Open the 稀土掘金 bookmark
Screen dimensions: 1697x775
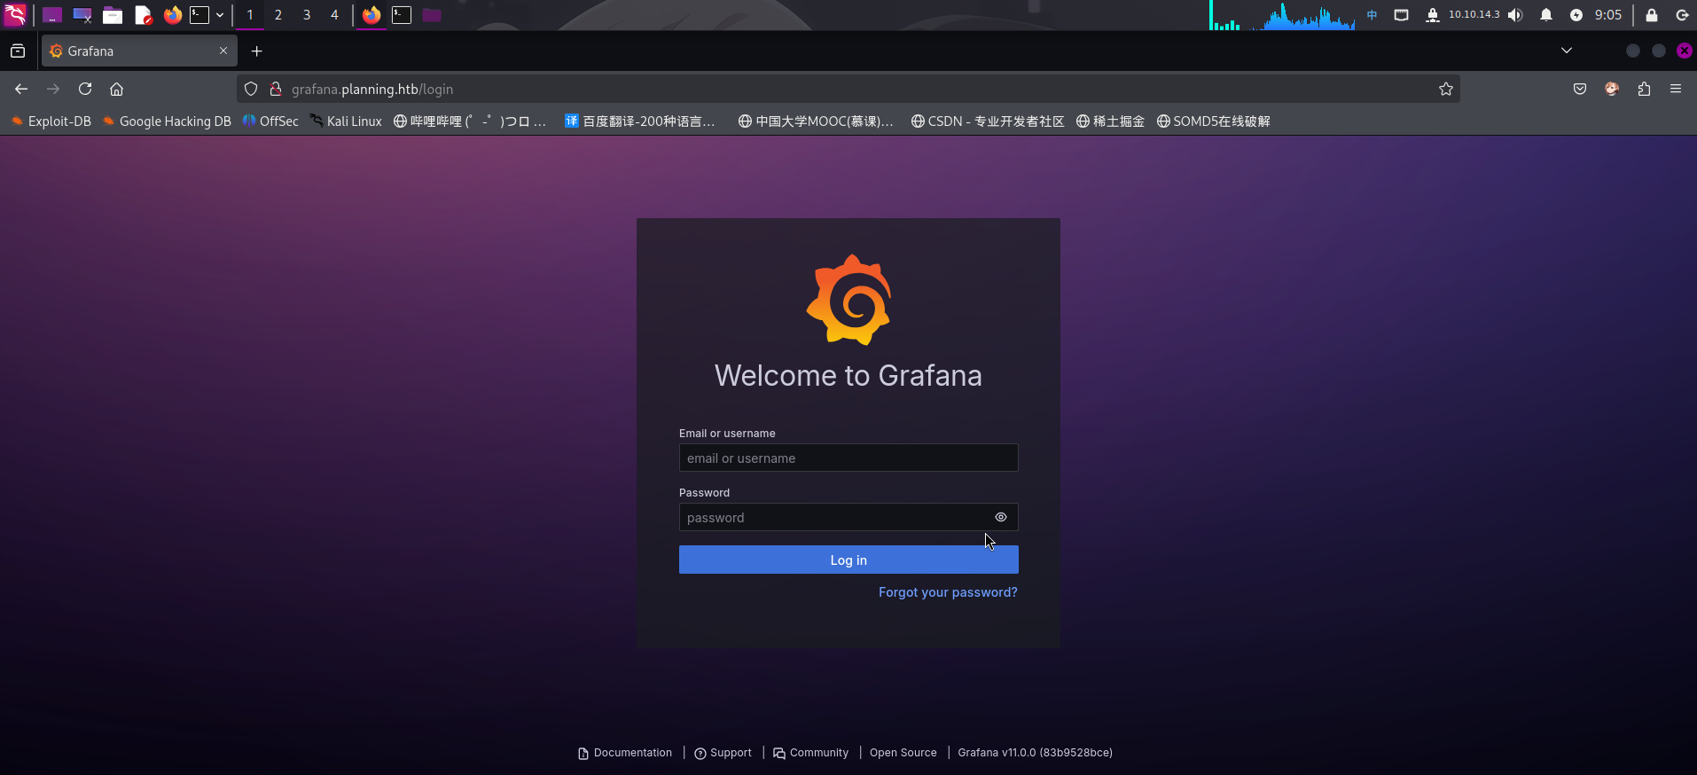pyautogui.click(x=1110, y=121)
